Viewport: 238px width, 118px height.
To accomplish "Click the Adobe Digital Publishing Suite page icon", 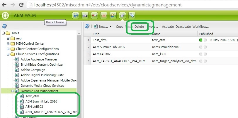I will click(17, 75).
